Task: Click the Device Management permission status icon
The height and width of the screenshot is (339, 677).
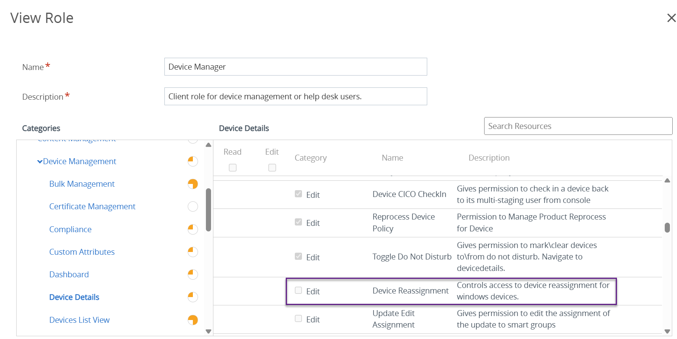Action: click(x=192, y=161)
